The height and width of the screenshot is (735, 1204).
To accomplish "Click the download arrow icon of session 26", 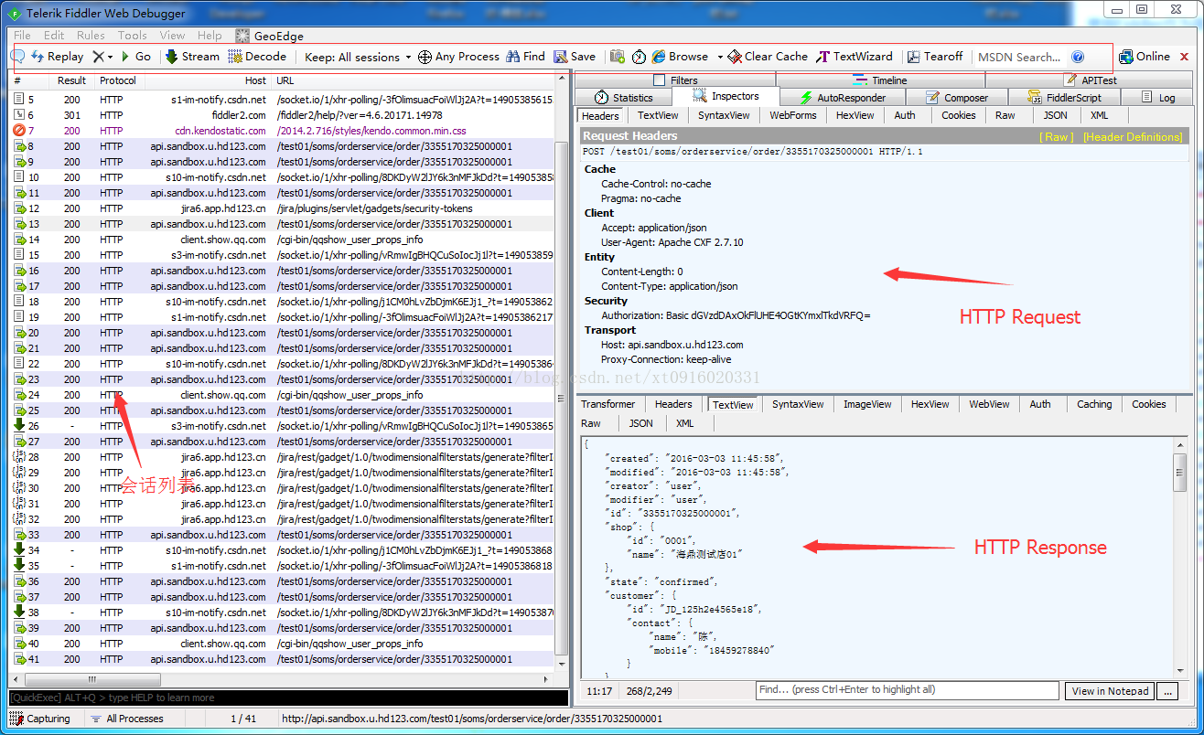I will click(x=19, y=426).
